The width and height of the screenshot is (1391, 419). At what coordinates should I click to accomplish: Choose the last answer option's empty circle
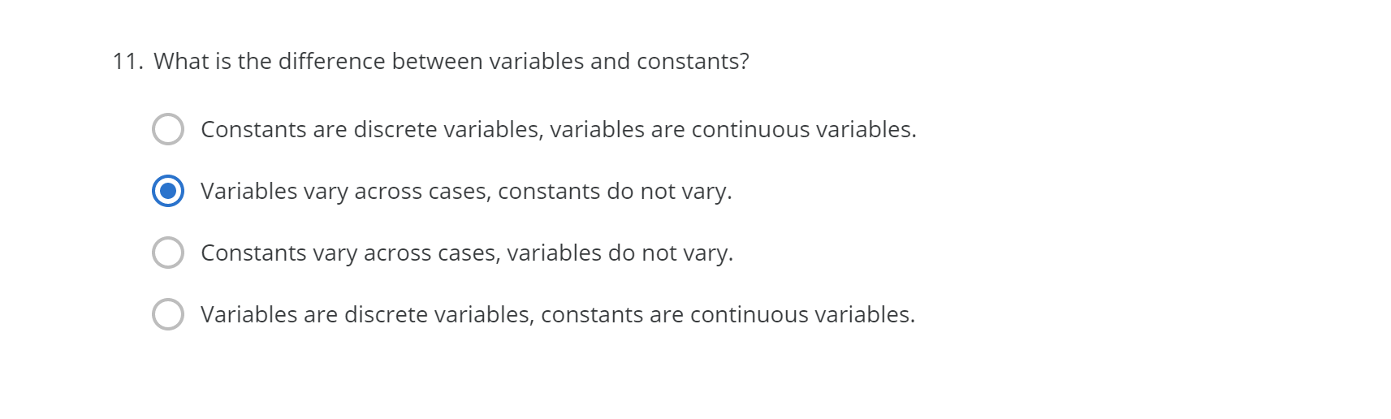coord(168,314)
